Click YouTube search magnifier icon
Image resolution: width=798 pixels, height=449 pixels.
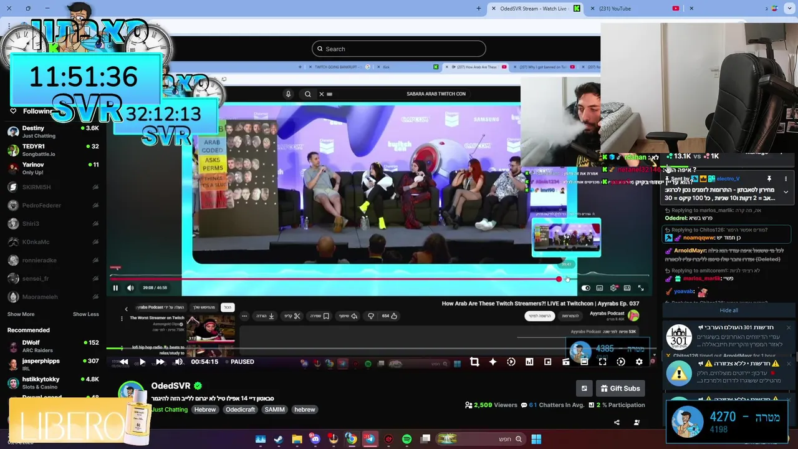point(308,94)
